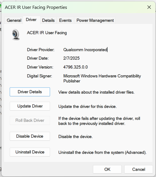Open the Details tab
This screenshot has width=156, height=177.
pyautogui.click(x=48, y=20)
